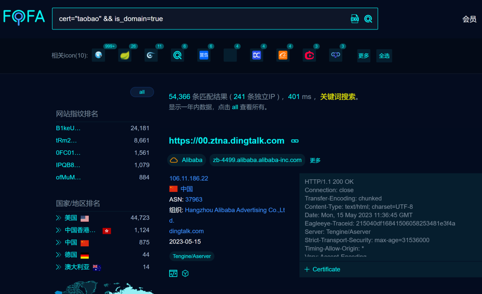Click 更多 to show more related icons
482x294 pixels.
[x=363, y=56]
